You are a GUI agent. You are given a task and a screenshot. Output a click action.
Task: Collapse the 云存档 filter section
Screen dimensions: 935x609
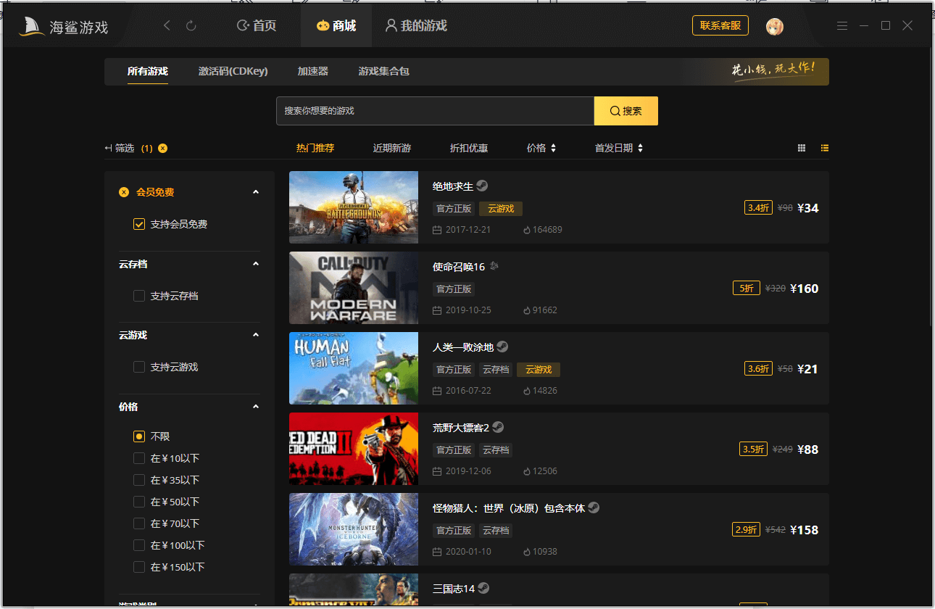coord(255,264)
